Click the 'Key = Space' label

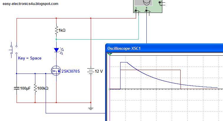click(x=29, y=58)
